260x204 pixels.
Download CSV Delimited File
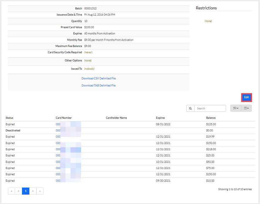[98, 78]
